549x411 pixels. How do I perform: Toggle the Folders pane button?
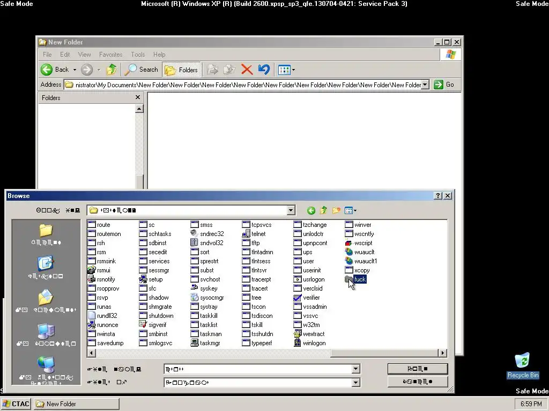181,70
